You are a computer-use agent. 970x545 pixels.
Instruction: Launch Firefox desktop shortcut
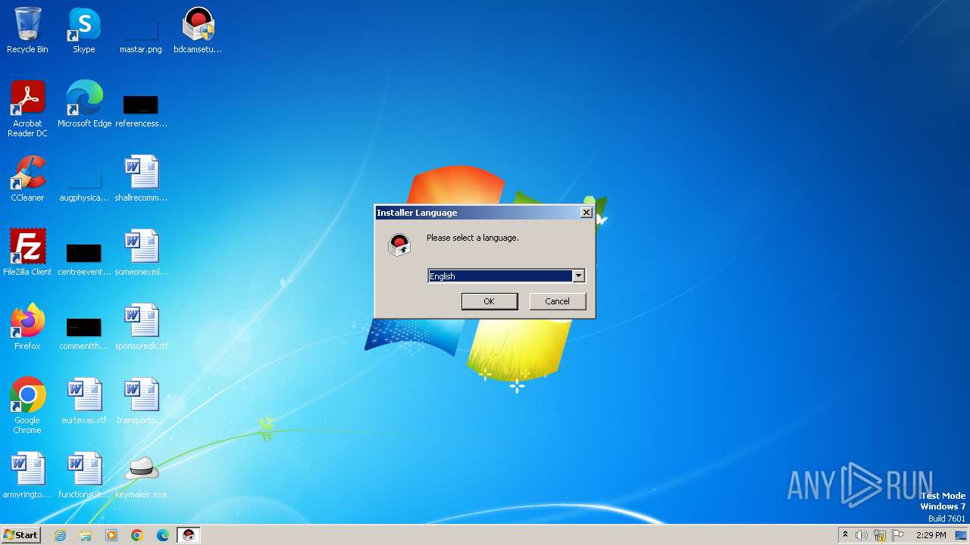coord(27,327)
